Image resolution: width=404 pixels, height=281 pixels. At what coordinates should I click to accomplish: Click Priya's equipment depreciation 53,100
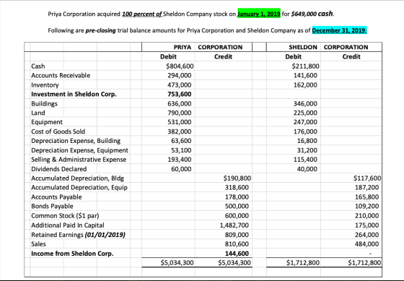click(181, 150)
